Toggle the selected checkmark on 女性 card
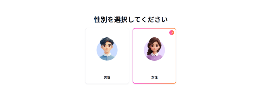 click(172, 32)
